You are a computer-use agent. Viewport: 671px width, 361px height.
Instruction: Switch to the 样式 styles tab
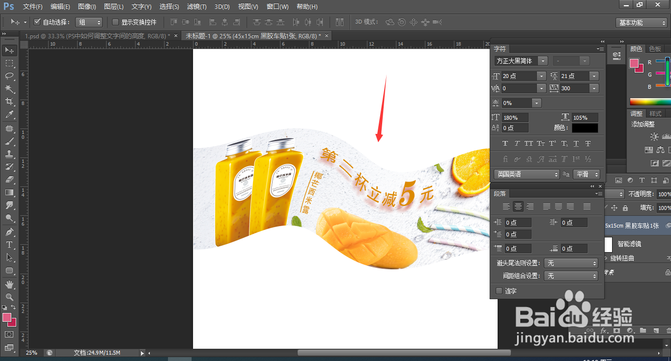click(x=655, y=113)
